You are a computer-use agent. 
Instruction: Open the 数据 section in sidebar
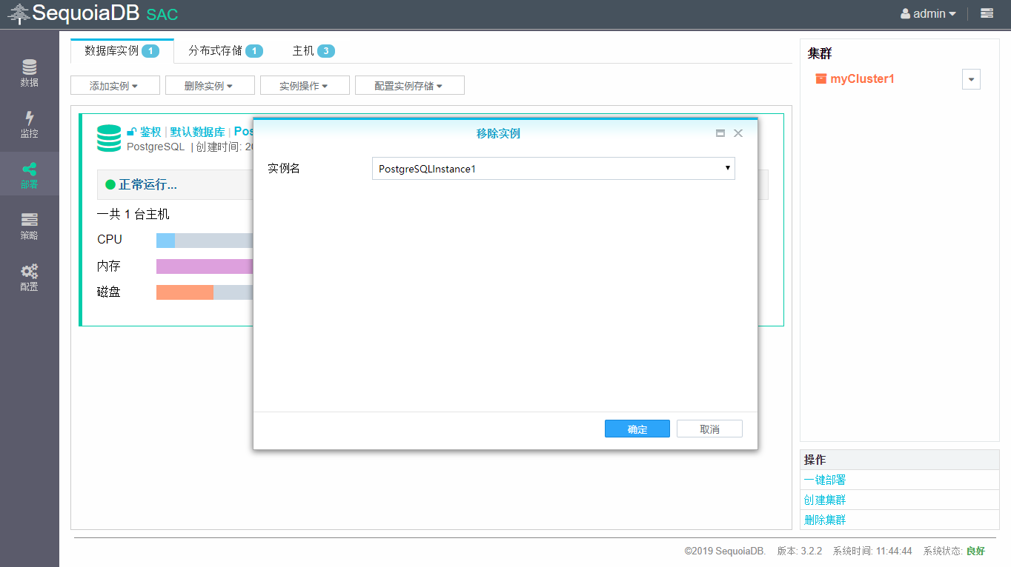(x=29, y=73)
